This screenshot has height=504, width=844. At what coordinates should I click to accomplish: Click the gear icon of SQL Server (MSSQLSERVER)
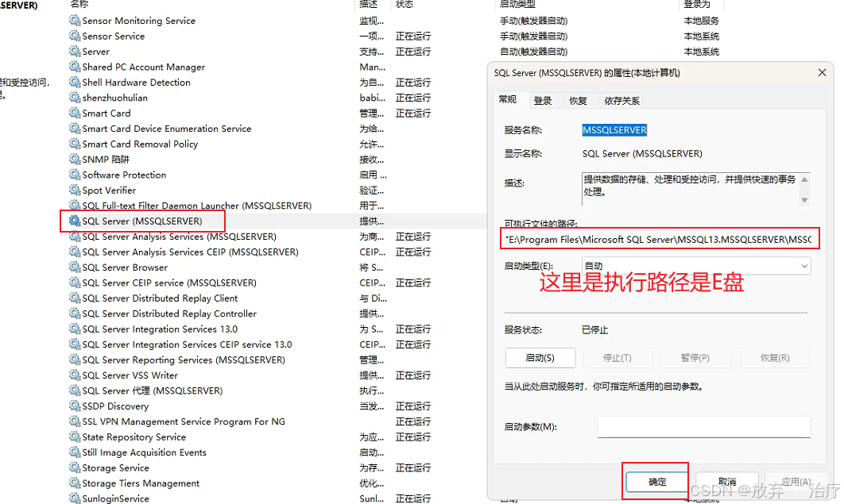click(74, 221)
